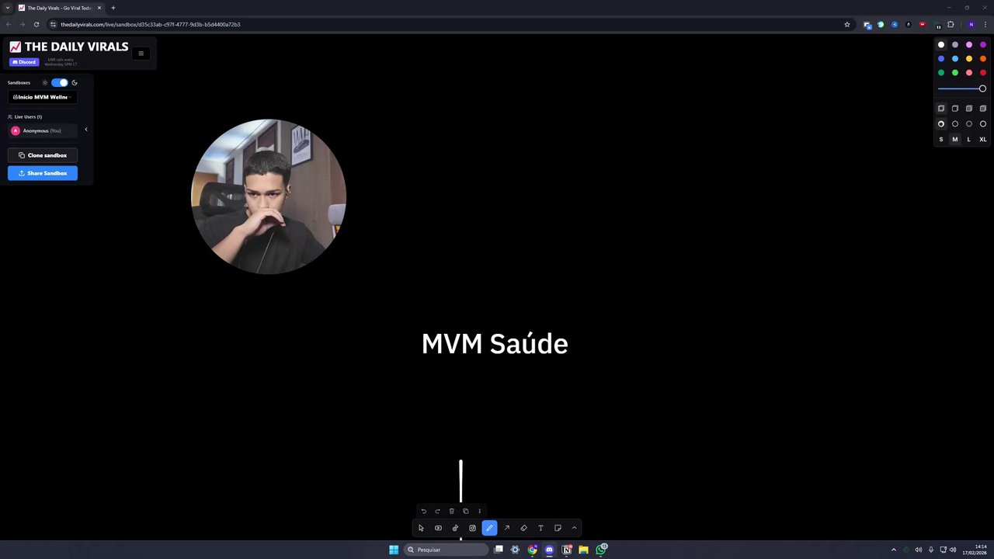Pick the white color swatch

point(941,45)
